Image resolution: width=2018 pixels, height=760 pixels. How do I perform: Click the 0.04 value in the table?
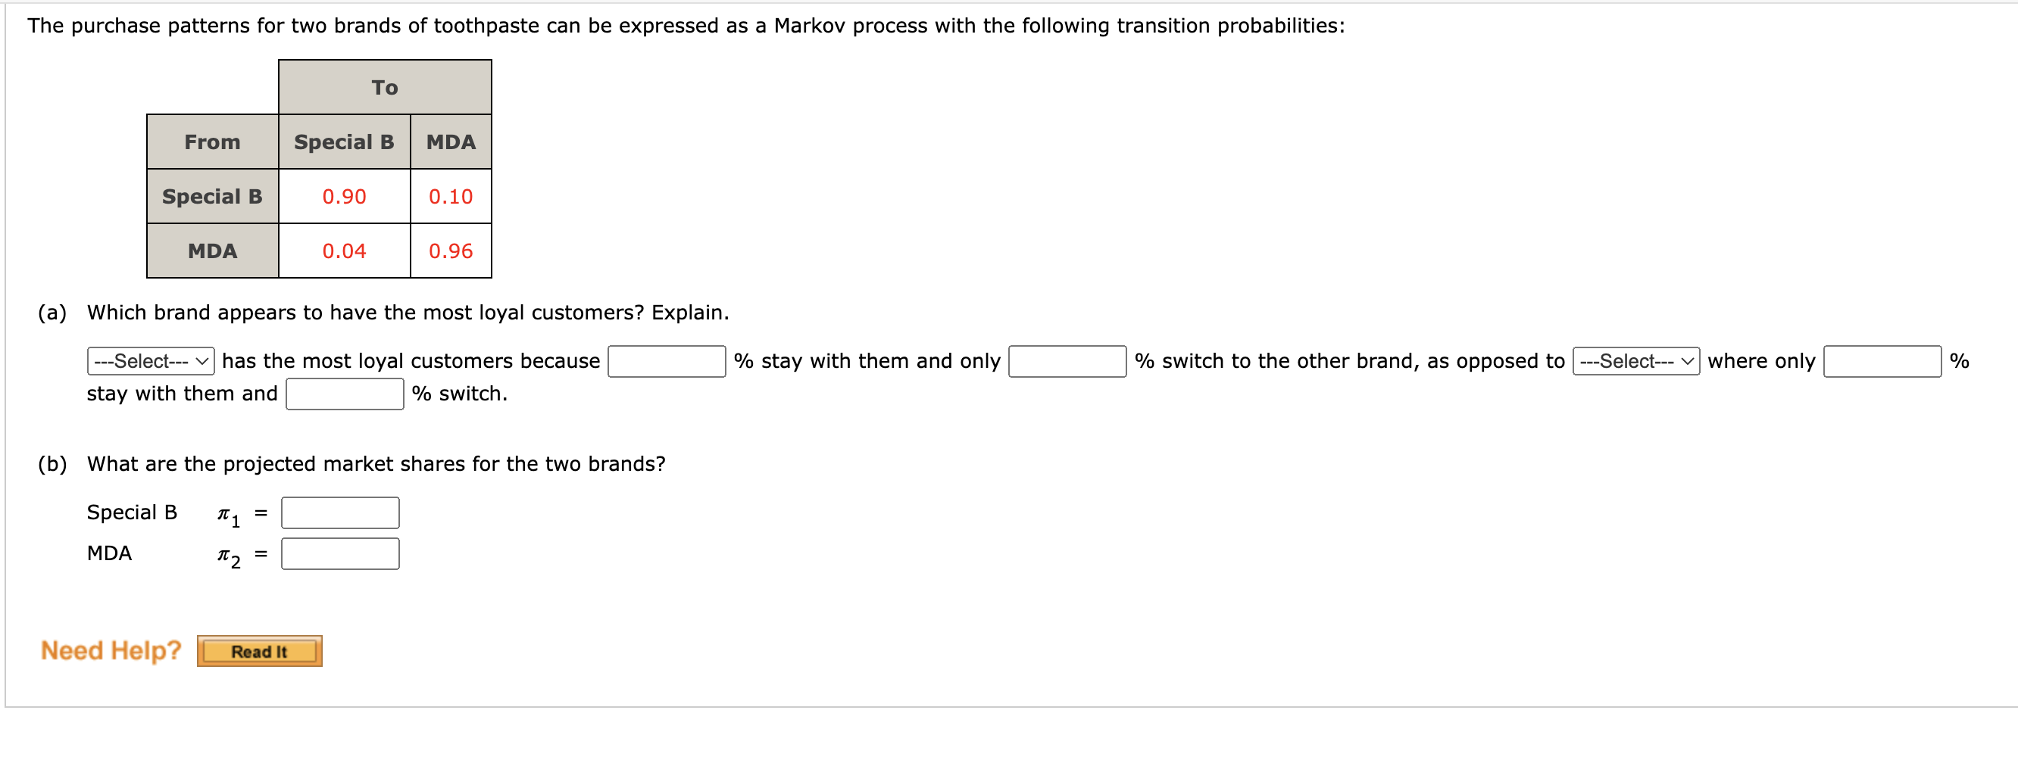coord(344,251)
